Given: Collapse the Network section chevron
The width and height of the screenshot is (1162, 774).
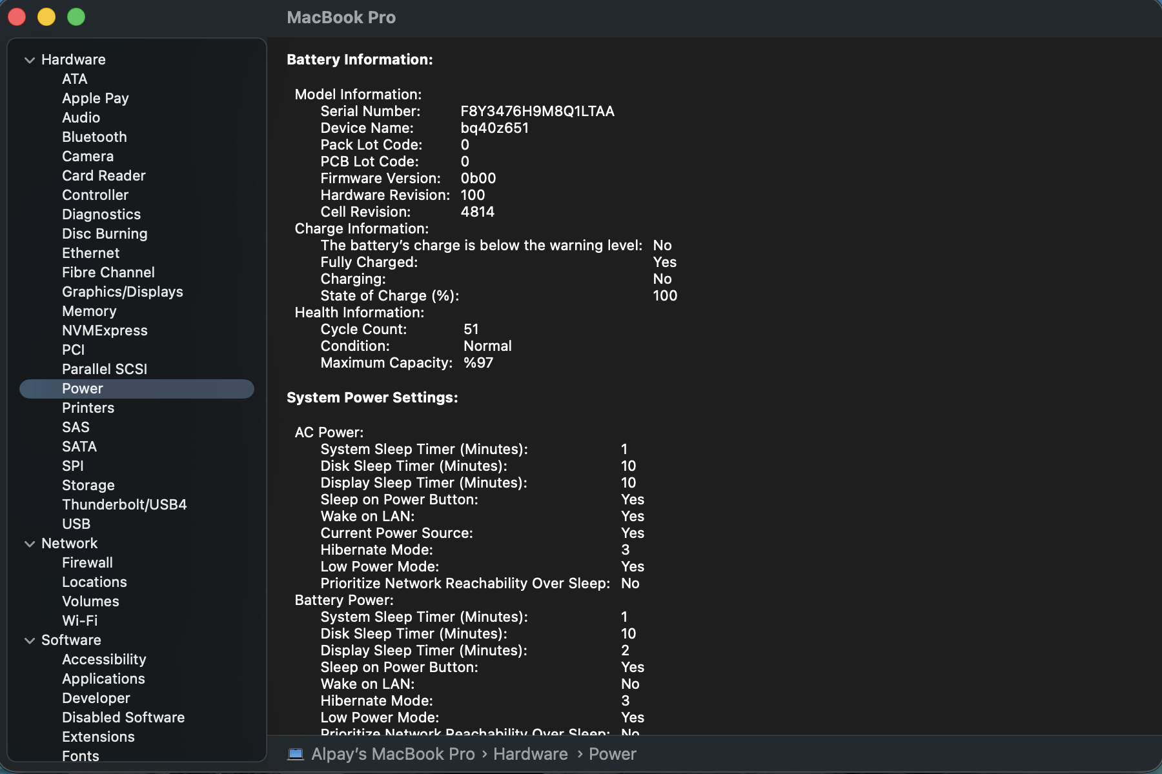Looking at the screenshot, I should [x=30, y=544].
